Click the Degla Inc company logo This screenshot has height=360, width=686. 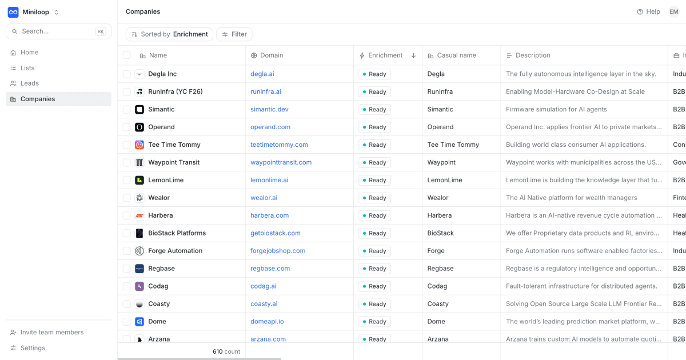pos(139,74)
